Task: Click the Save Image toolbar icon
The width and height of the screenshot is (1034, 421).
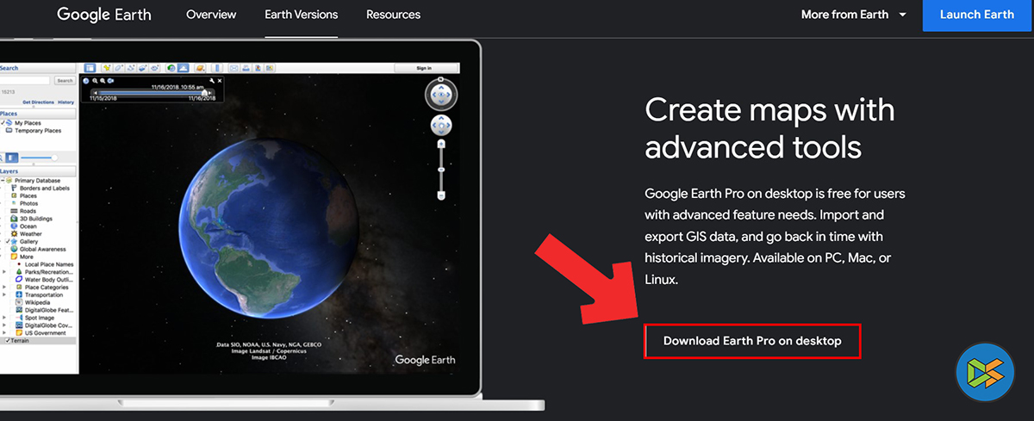Action: pos(270,68)
